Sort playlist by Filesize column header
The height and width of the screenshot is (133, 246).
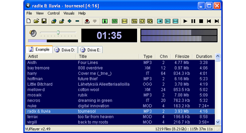(182, 56)
